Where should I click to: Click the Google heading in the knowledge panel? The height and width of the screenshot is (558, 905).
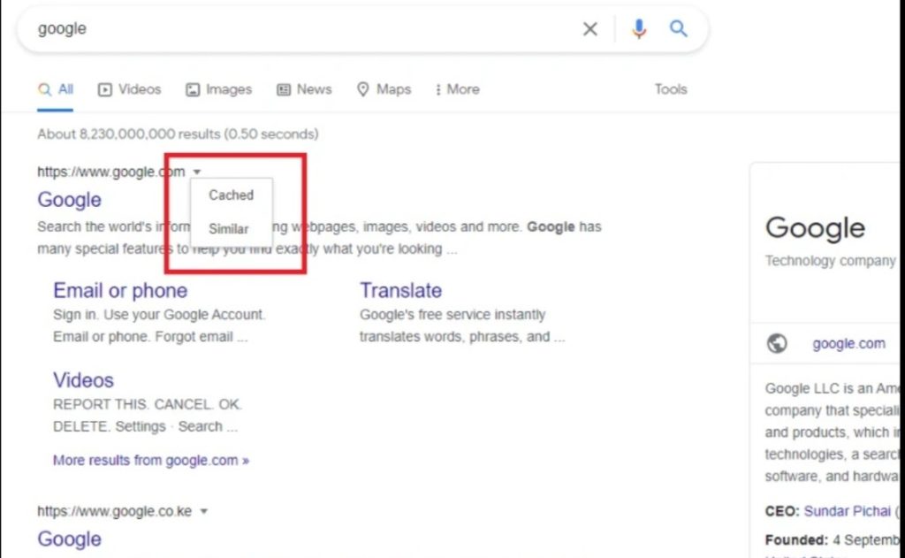pyautogui.click(x=815, y=229)
